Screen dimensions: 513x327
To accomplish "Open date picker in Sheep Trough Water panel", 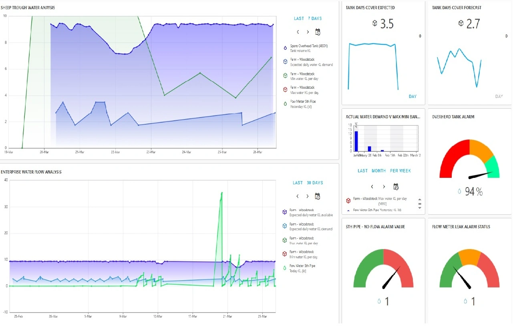I will pos(318,32).
